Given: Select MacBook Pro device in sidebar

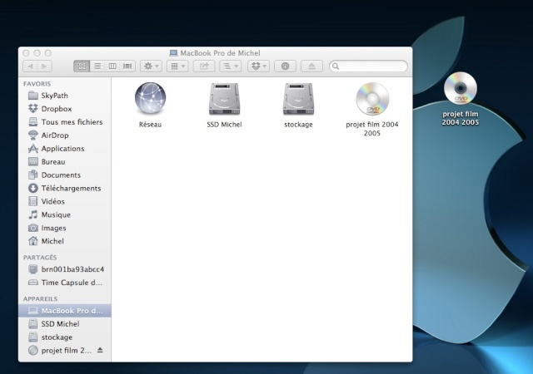Looking at the screenshot, I should tap(65, 311).
